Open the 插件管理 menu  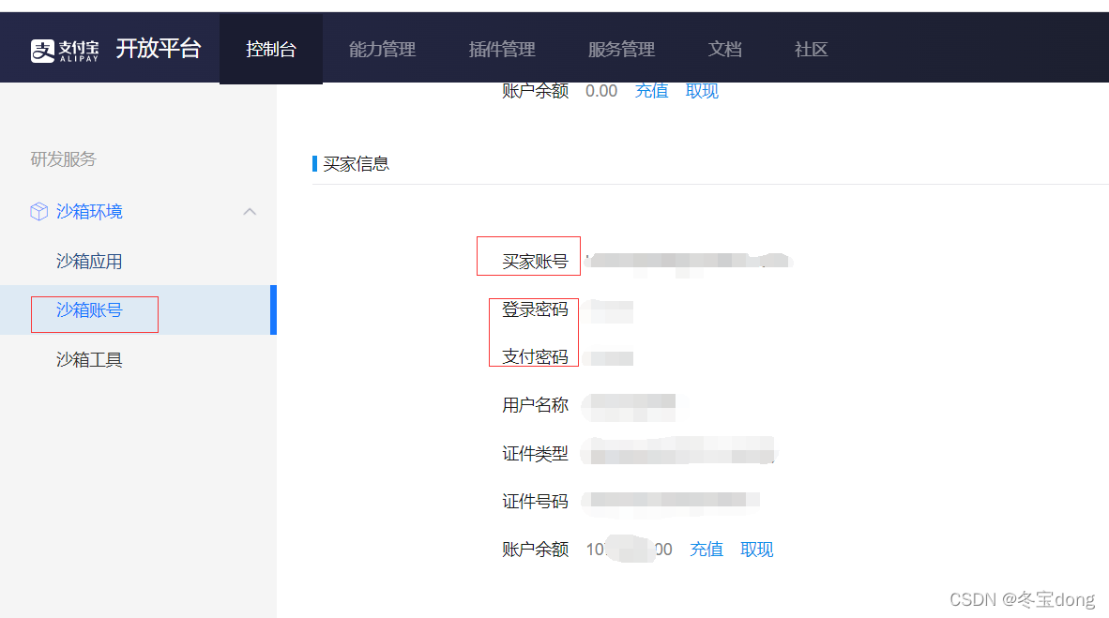pos(501,50)
